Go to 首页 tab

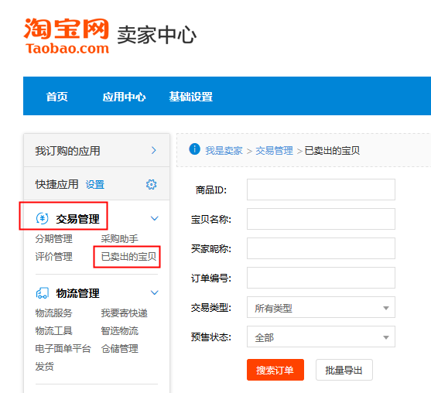click(x=57, y=97)
